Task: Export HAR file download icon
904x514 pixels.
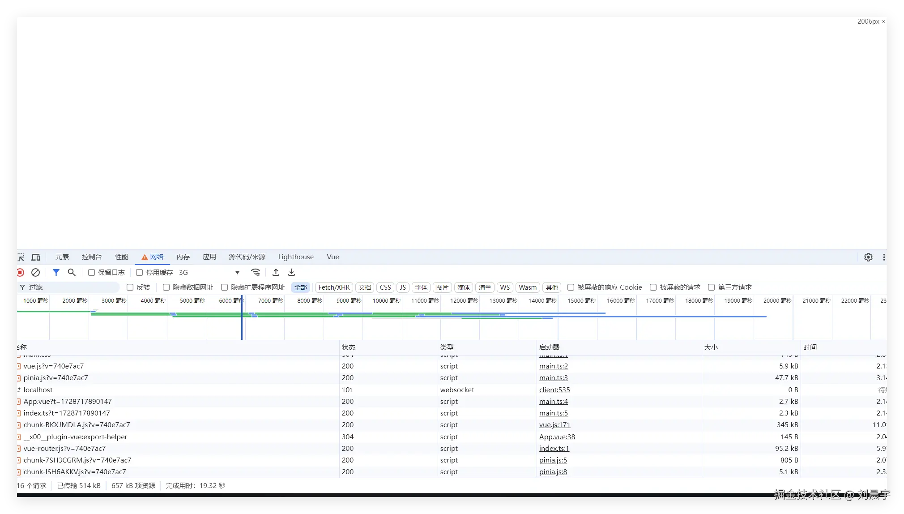Action: [291, 272]
